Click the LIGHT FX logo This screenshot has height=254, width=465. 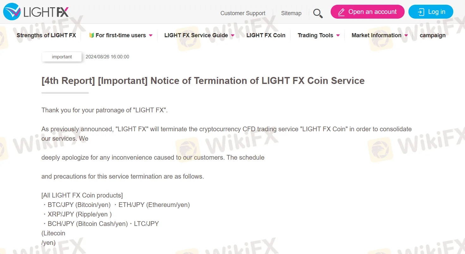36,12
